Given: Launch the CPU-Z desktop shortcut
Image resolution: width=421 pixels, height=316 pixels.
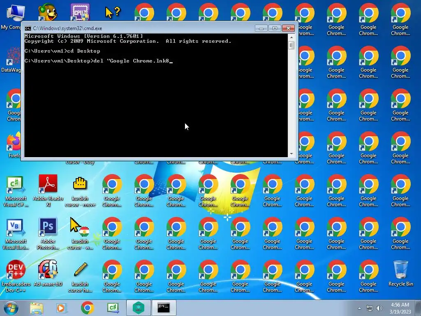Looking at the screenshot, I should [x=80, y=12].
